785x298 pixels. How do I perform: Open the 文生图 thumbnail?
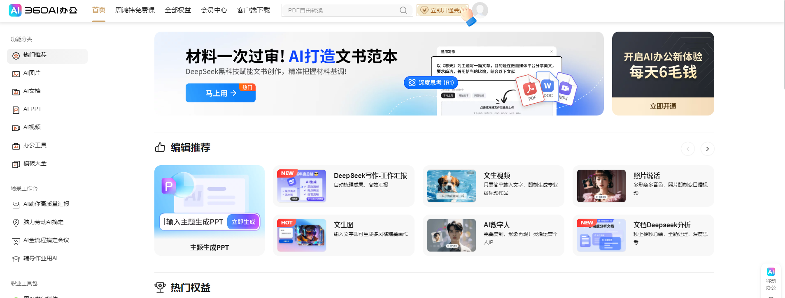click(x=302, y=235)
